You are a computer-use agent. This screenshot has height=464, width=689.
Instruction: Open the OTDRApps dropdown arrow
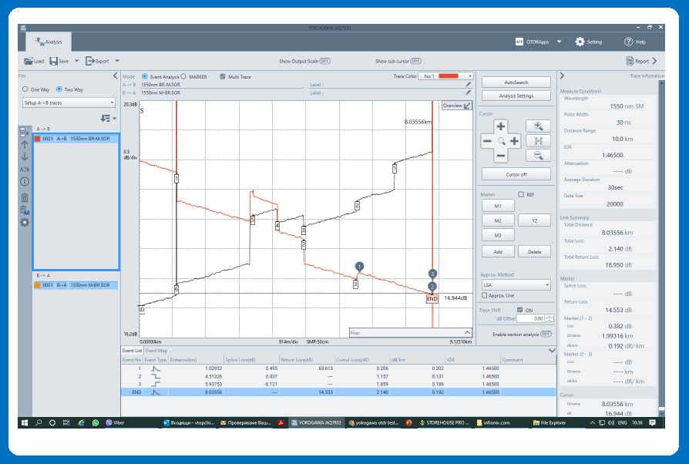pos(559,42)
